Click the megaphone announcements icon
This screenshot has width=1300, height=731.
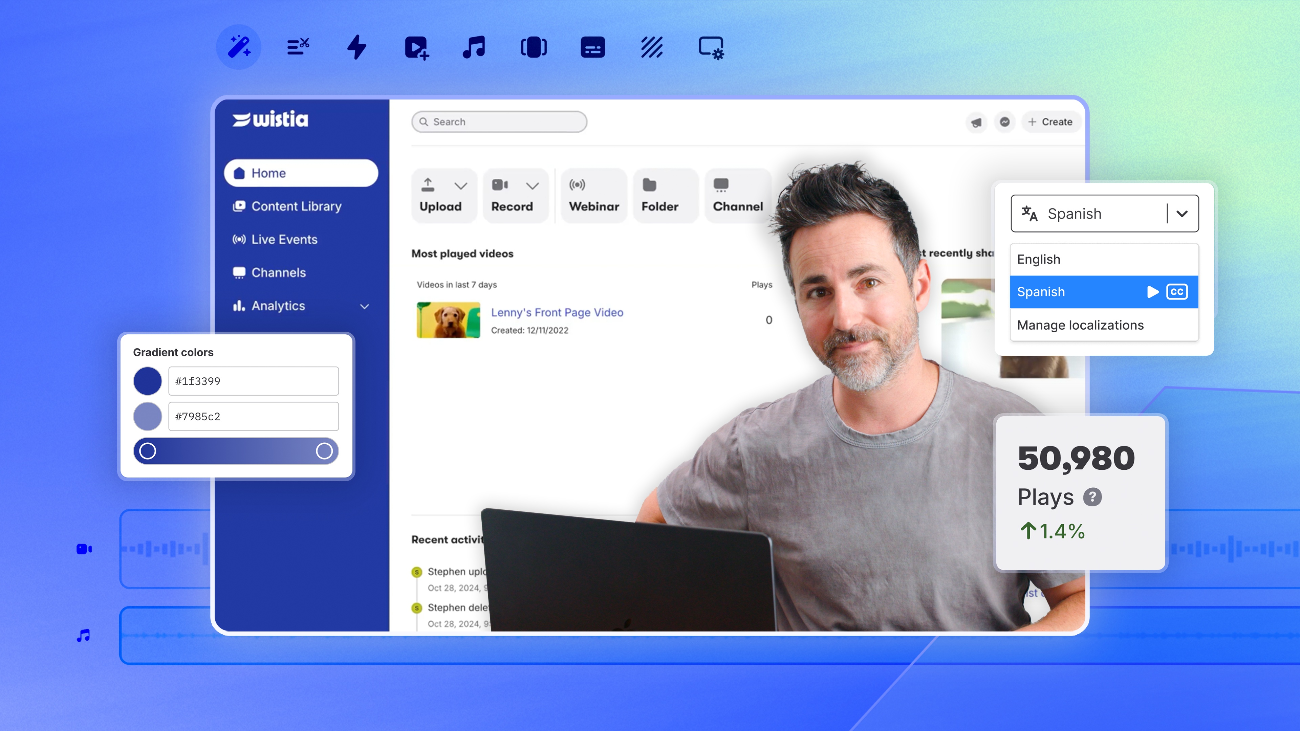[x=976, y=122]
